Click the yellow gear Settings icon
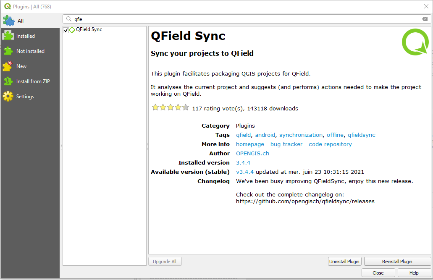Viewport: 433px width, 280px height. click(x=8, y=96)
